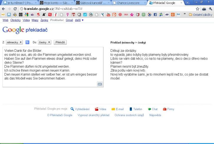Expand the další menu in the top bar
214x144 pixels.
pyautogui.click(x=79, y=20)
